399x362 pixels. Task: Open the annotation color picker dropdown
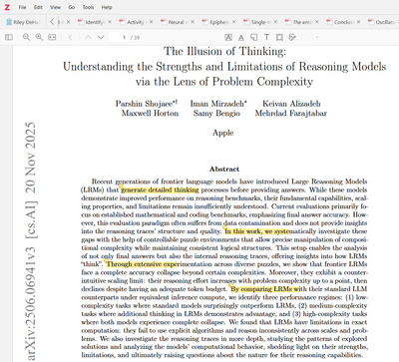(x=313, y=37)
